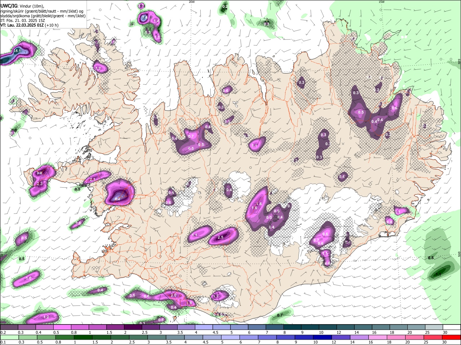Select the darkest purple snow swatch at 2
461x345 pixels.
[133, 327]
